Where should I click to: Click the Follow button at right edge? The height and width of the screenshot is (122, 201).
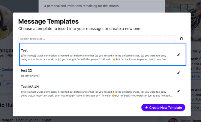196,107
